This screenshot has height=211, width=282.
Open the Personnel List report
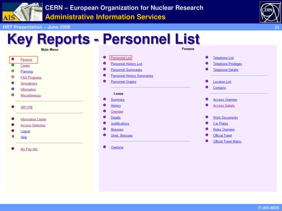click(x=121, y=58)
